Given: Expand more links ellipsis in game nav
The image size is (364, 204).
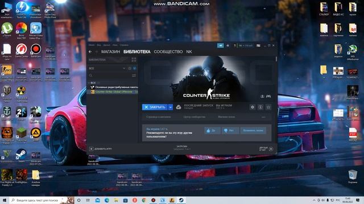Looking at the screenshot, I should coord(263,117).
